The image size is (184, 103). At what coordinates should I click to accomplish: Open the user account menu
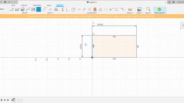pos(181,2)
